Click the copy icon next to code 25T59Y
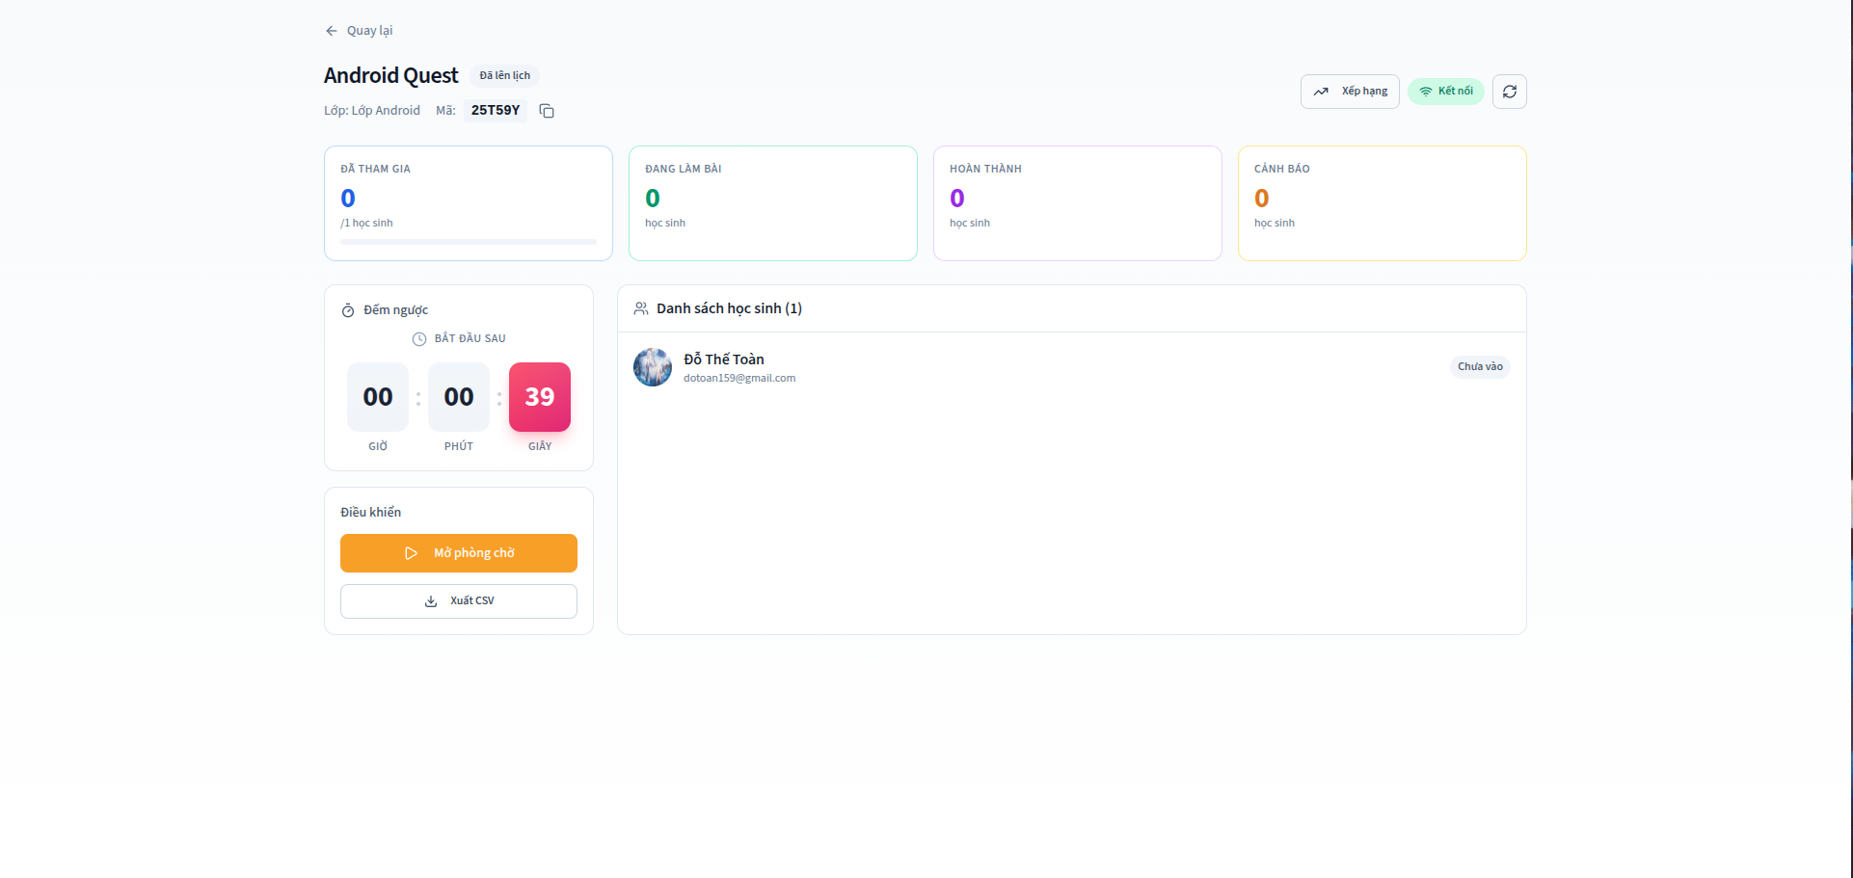The width and height of the screenshot is (1853, 878). pyautogui.click(x=547, y=111)
